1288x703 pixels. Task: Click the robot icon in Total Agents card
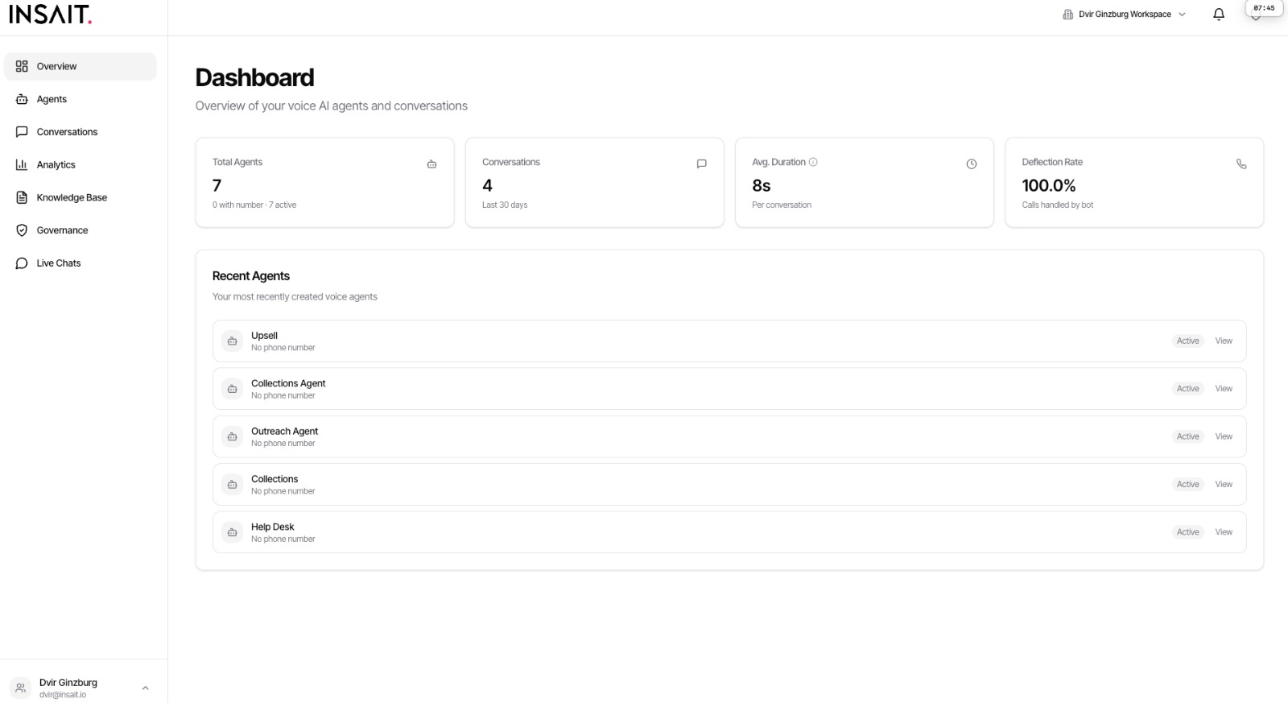[431, 164]
